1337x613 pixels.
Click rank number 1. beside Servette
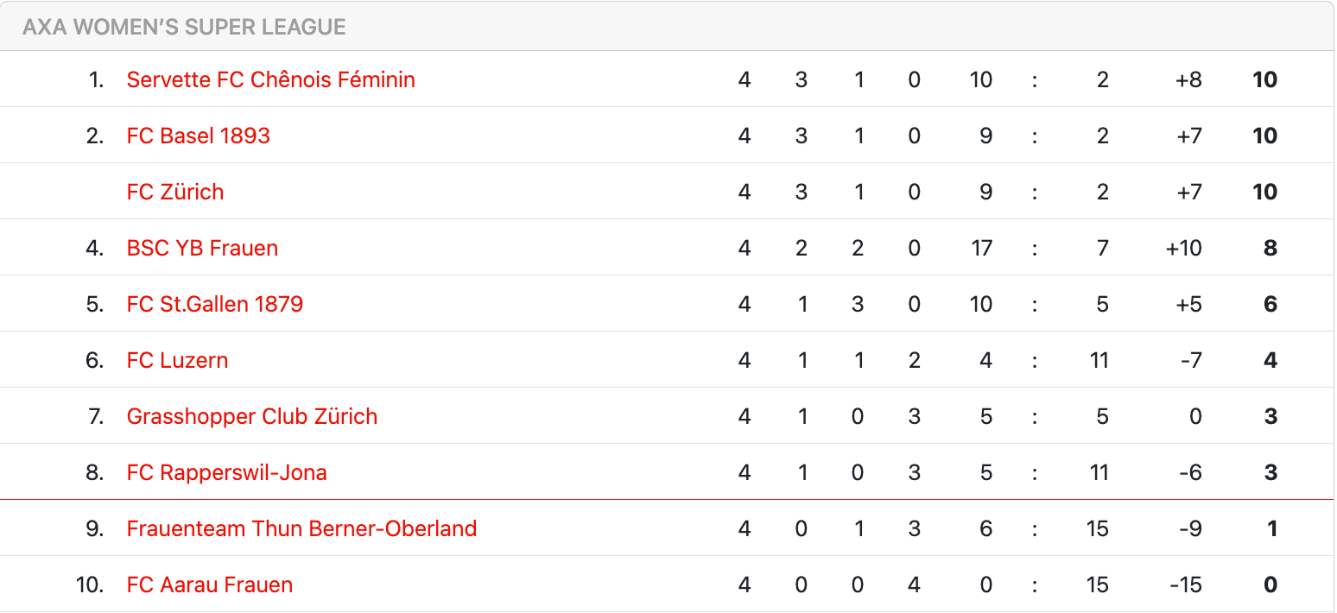(96, 79)
